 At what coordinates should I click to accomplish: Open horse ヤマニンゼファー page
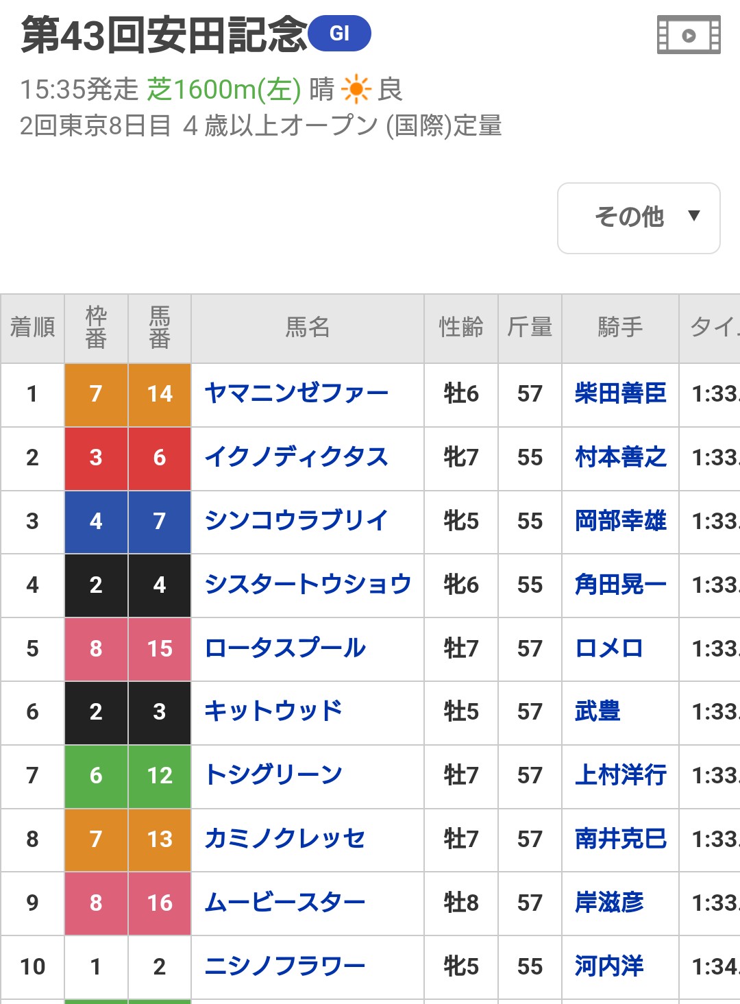pyautogui.click(x=296, y=393)
